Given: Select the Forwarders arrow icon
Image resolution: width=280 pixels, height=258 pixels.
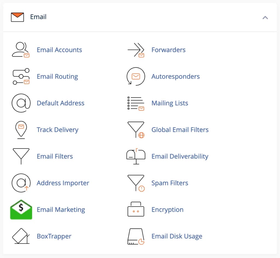Looking at the screenshot, I should (136, 50).
